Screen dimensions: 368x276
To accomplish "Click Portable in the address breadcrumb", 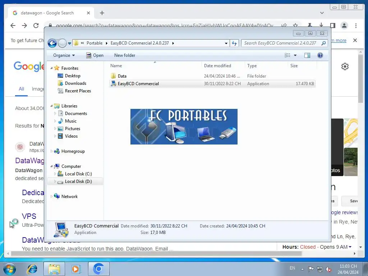I will point(95,43).
